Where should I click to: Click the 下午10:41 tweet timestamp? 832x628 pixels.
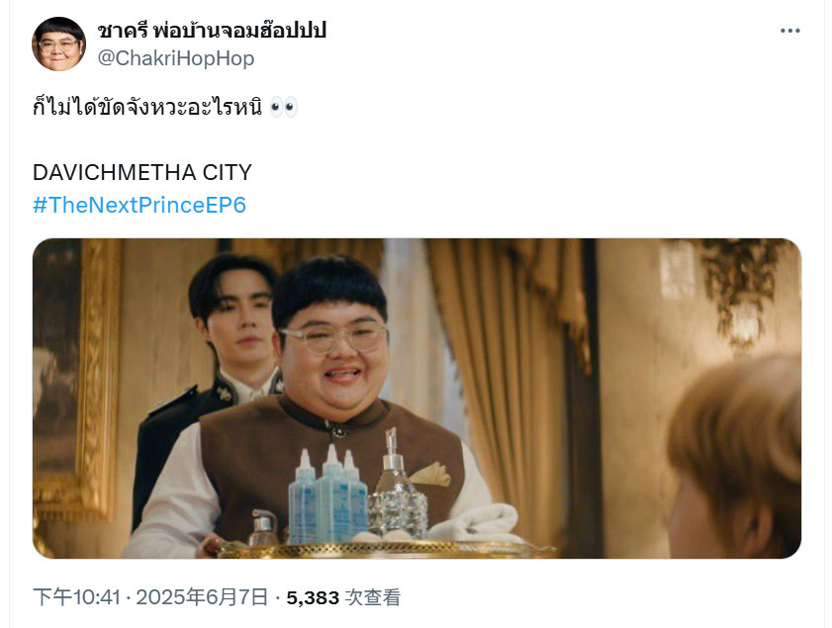pyautogui.click(x=77, y=597)
